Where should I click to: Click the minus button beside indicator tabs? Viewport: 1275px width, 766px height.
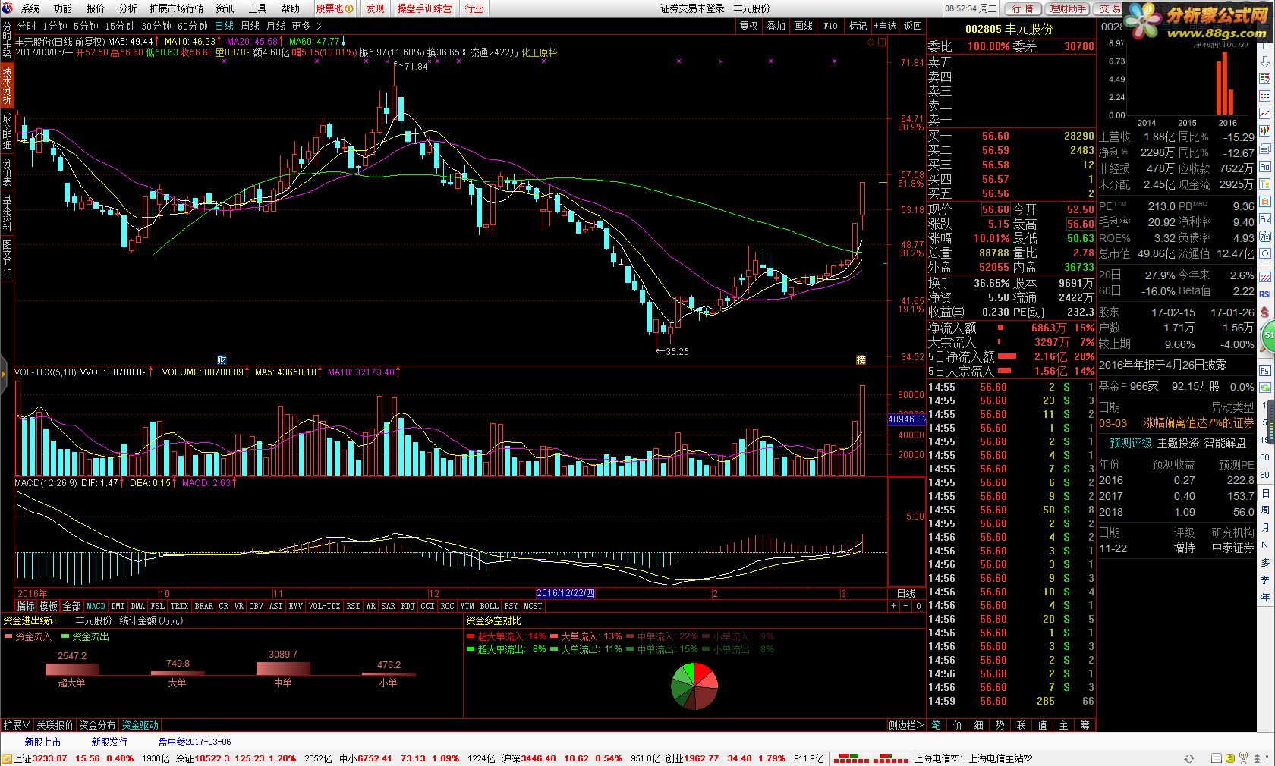[x=906, y=606]
